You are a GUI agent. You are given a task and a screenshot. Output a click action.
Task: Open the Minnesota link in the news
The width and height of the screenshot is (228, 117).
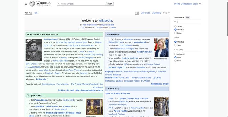tap(128, 39)
